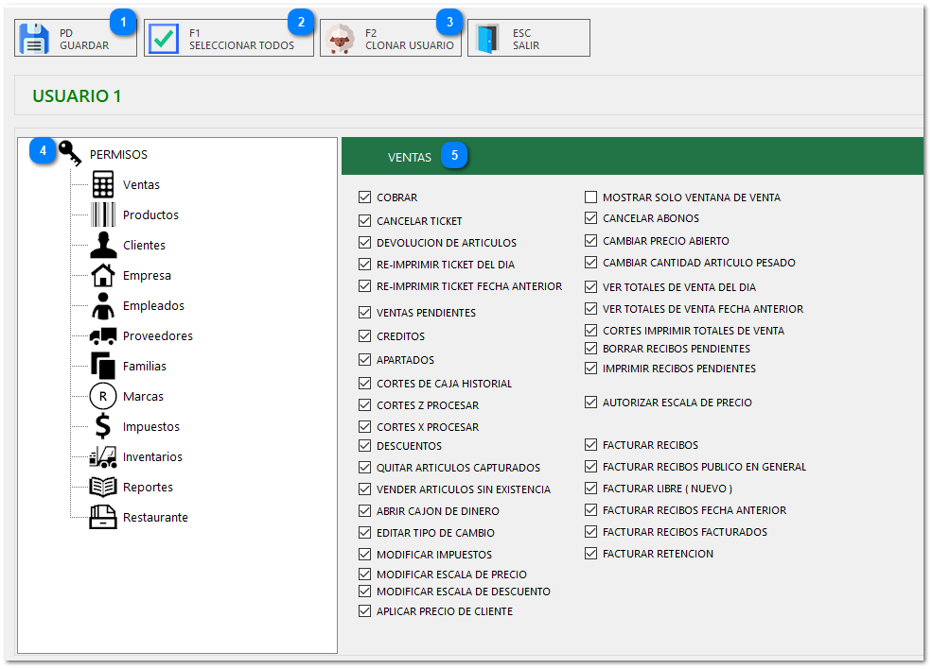
Task: Open the Reportes tree item
Action: 148,488
